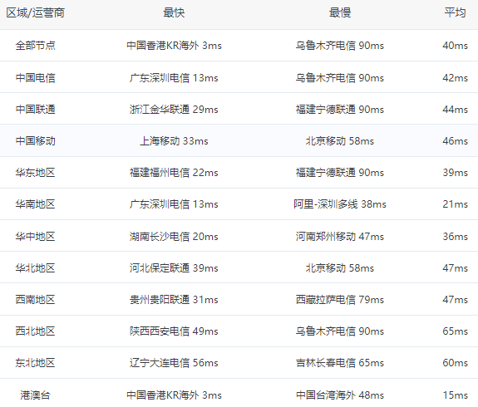478x407 pixels.
Task: Click the 47ms average for 华北地区
Action: 455,268
